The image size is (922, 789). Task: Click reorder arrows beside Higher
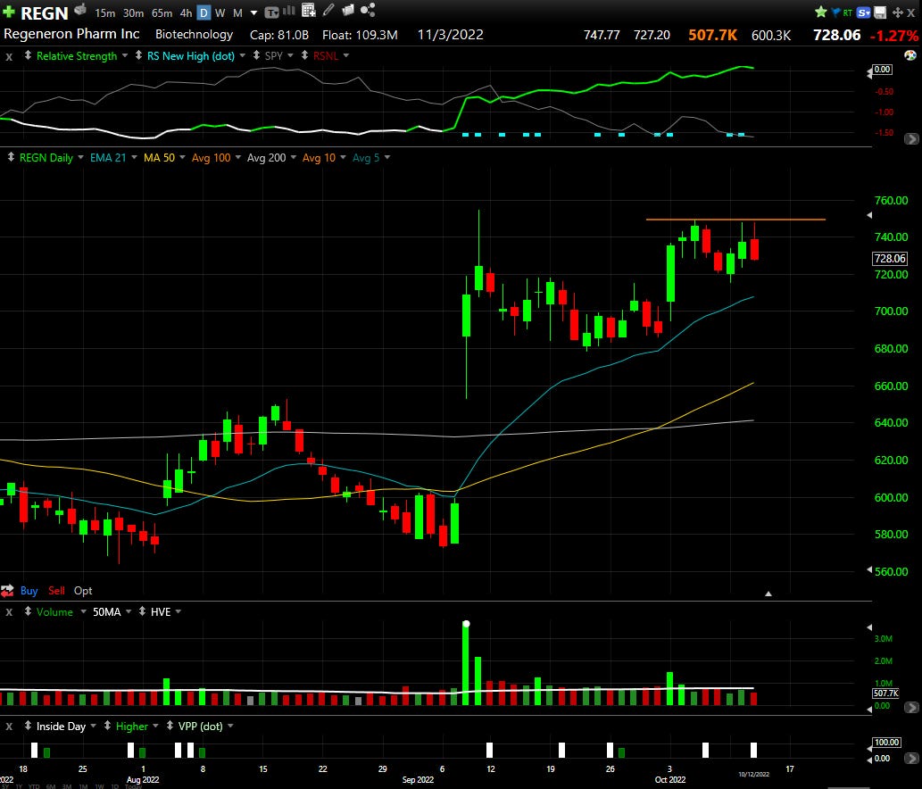(x=107, y=726)
